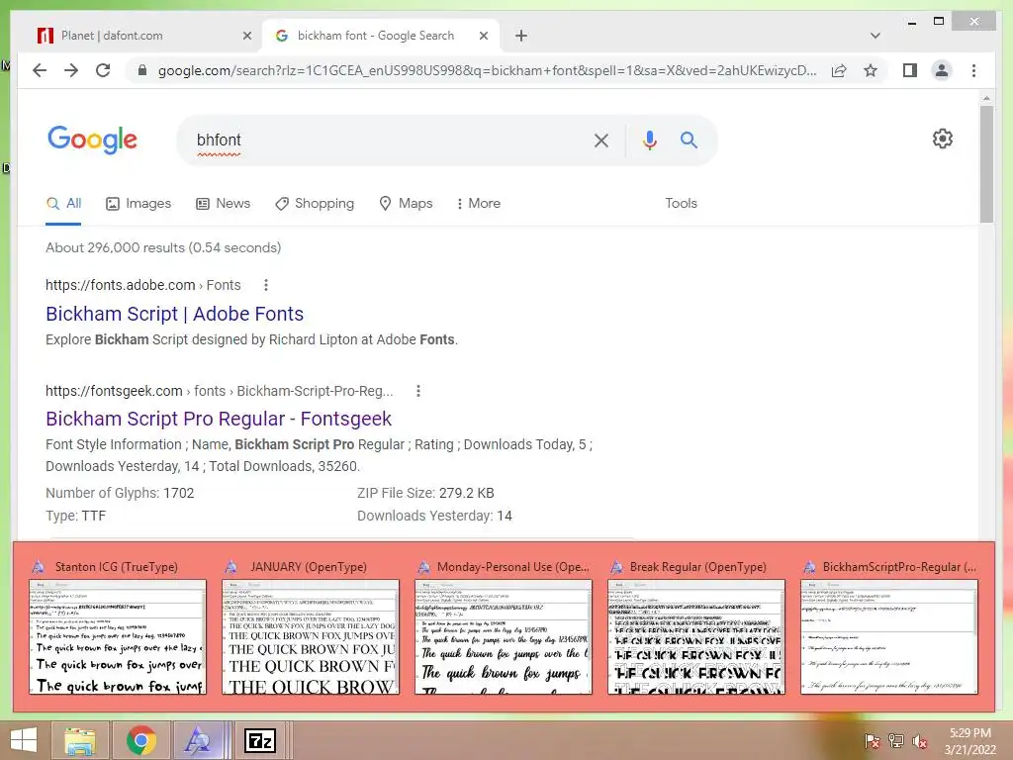Screen dimensions: 1013x760
Task: Click inside the Google search box
Action: tap(388, 141)
